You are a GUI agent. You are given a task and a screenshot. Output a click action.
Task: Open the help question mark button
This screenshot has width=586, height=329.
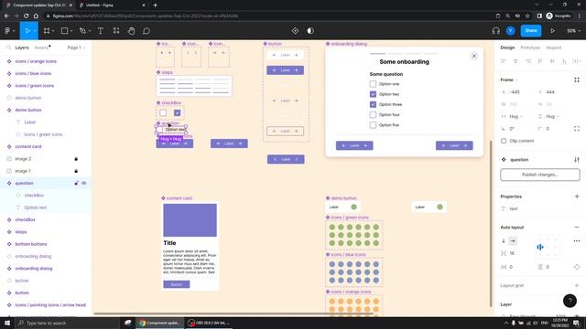point(570,301)
